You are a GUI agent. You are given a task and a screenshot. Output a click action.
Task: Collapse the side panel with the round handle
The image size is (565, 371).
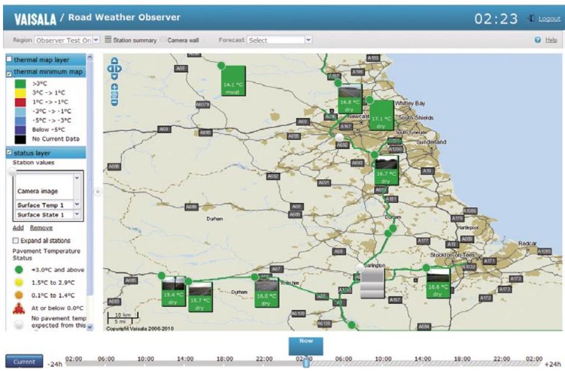coord(98,192)
